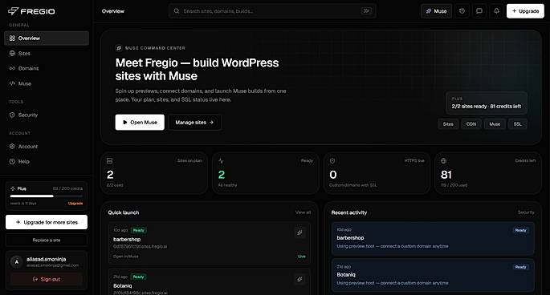Open Account settings in sidebar
Screen dimensions: 550x295
(x=47, y=147)
